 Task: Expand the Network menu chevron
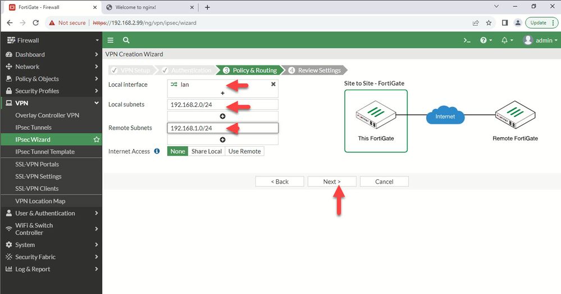click(x=97, y=67)
